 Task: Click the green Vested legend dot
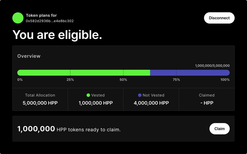pos(88,95)
